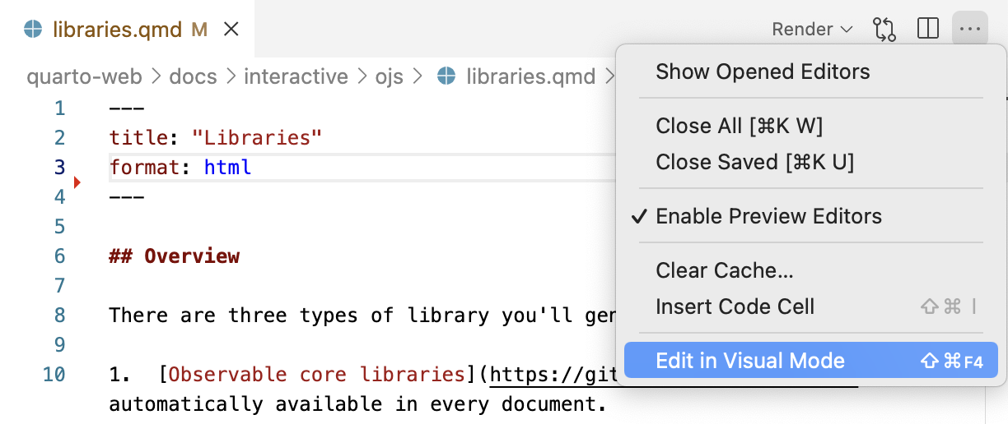Click Insert Code Cell menu item
This screenshot has width=1008, height=424.
click(x=735, y=306)
